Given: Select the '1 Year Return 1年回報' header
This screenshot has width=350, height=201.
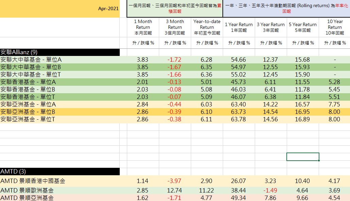Looking at the screenshot, I should (x=239, y=27).
